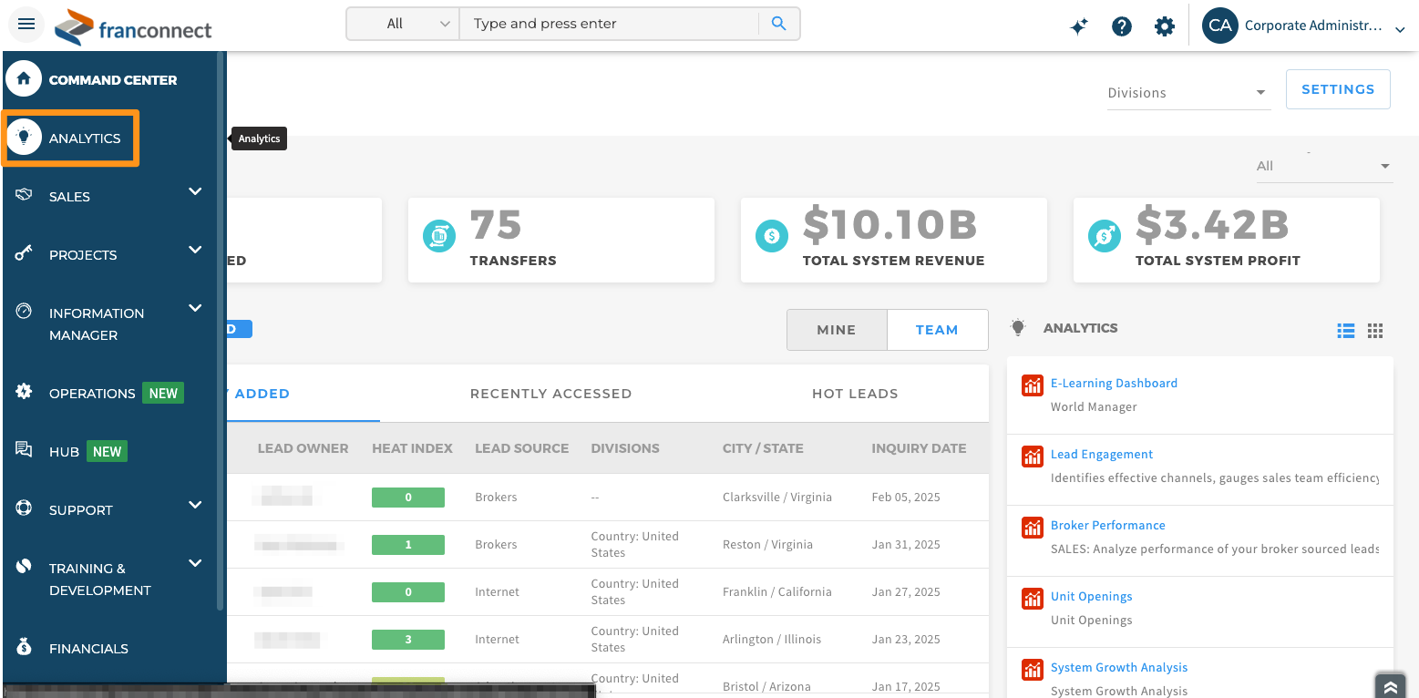Click the Hub chat icon
Viewport: 1419px width, 698px height.
[24, 450]
